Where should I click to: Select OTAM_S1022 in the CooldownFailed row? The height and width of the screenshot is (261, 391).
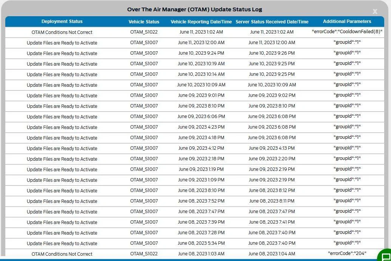click(144, 32)
